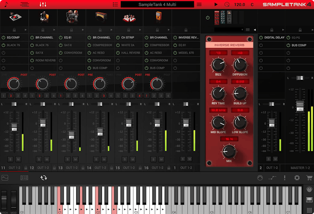Solo channel 11
This screenshot has width=314, height=214.
(10, 159)
